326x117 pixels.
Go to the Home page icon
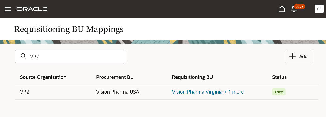[x=282, y=9]
